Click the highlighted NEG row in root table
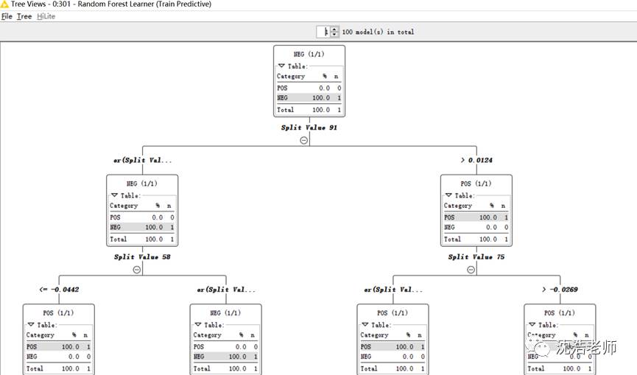This screenshot has width=637, height=375. [x=309, y=98]
